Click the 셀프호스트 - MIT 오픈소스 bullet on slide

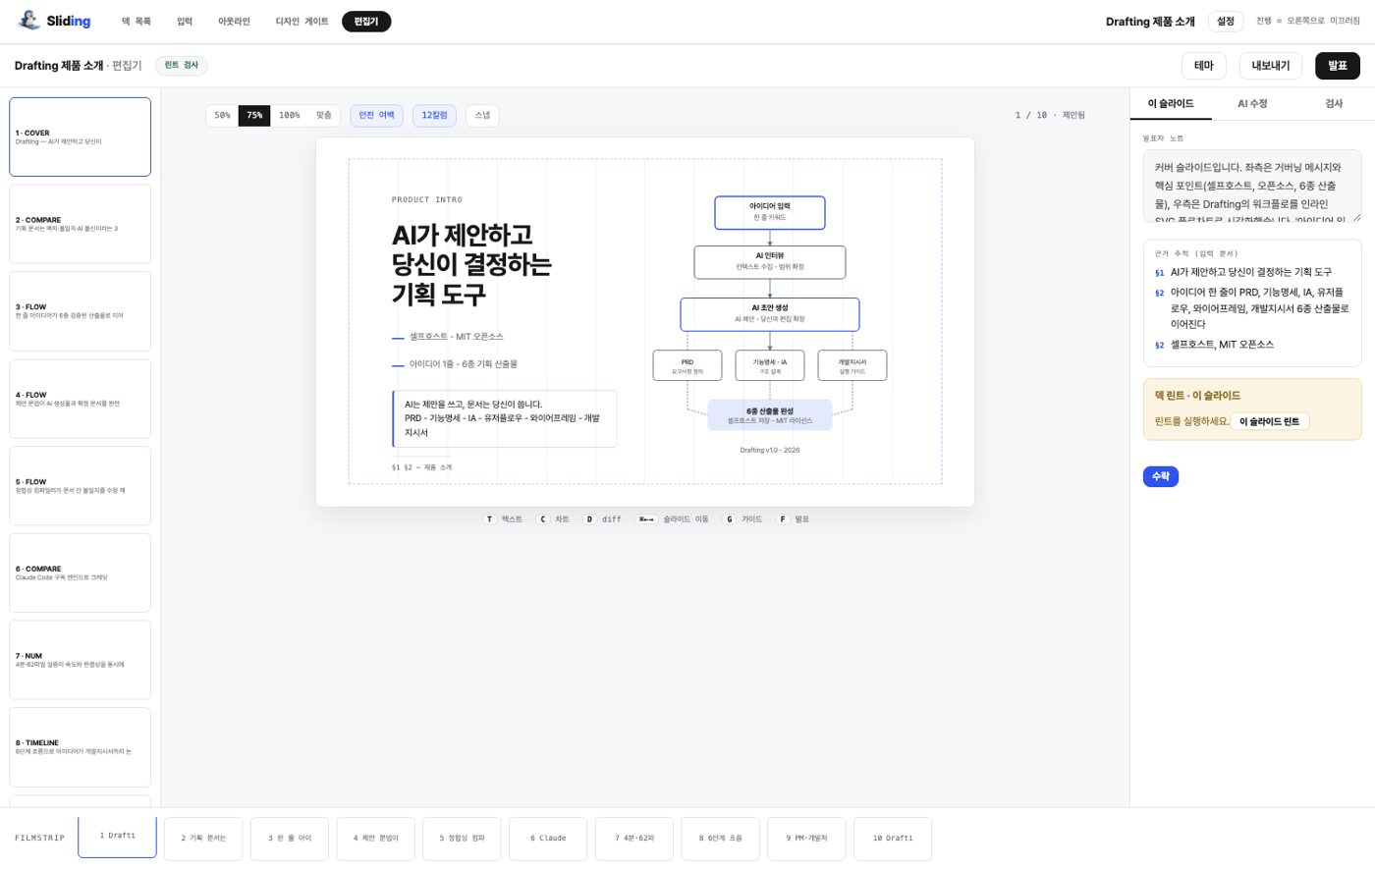click(x=457, y=337)
